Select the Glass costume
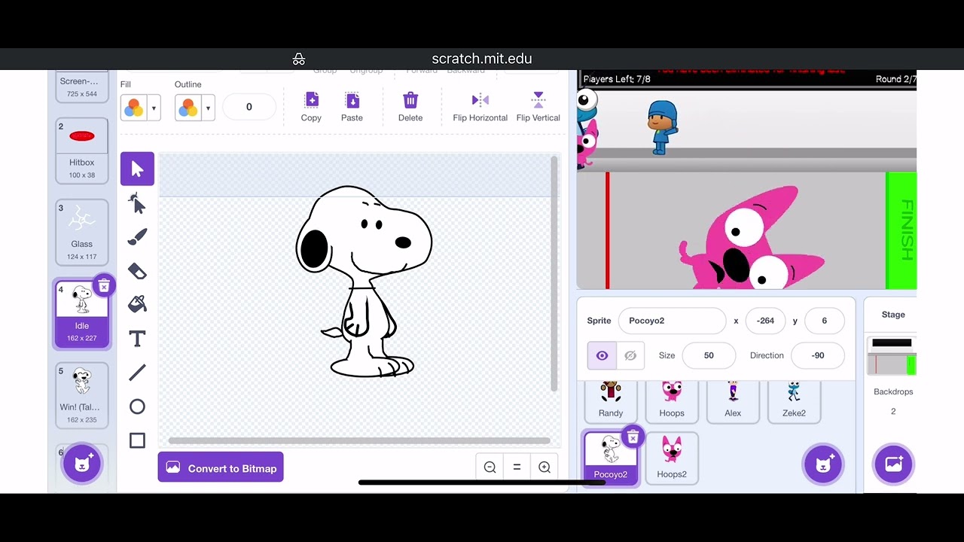Image resolution: width=964 pixels, height=542 pixels. pos(81,232)
